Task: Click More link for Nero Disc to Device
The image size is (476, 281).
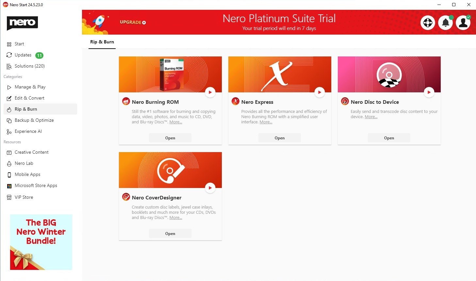Action: (371, 117)
